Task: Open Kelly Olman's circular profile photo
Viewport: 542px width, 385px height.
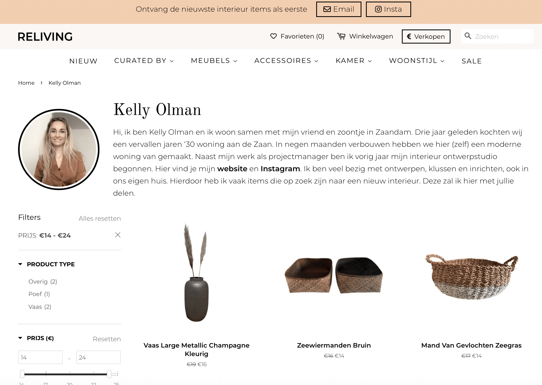Action: [x=59, y=149]
